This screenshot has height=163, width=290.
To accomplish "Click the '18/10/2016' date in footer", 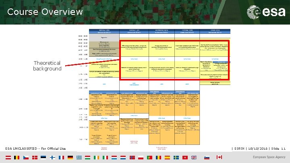I will click(x=258, y=149).
